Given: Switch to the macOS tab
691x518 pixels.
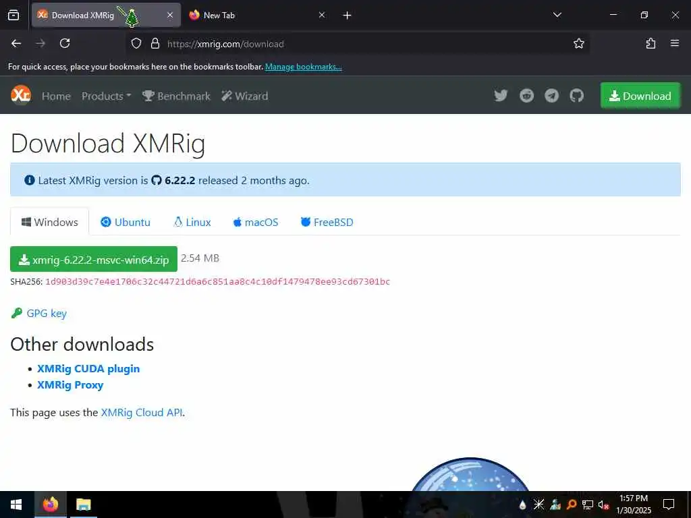Looking at the screenshot, I should (x=256, y=222).
